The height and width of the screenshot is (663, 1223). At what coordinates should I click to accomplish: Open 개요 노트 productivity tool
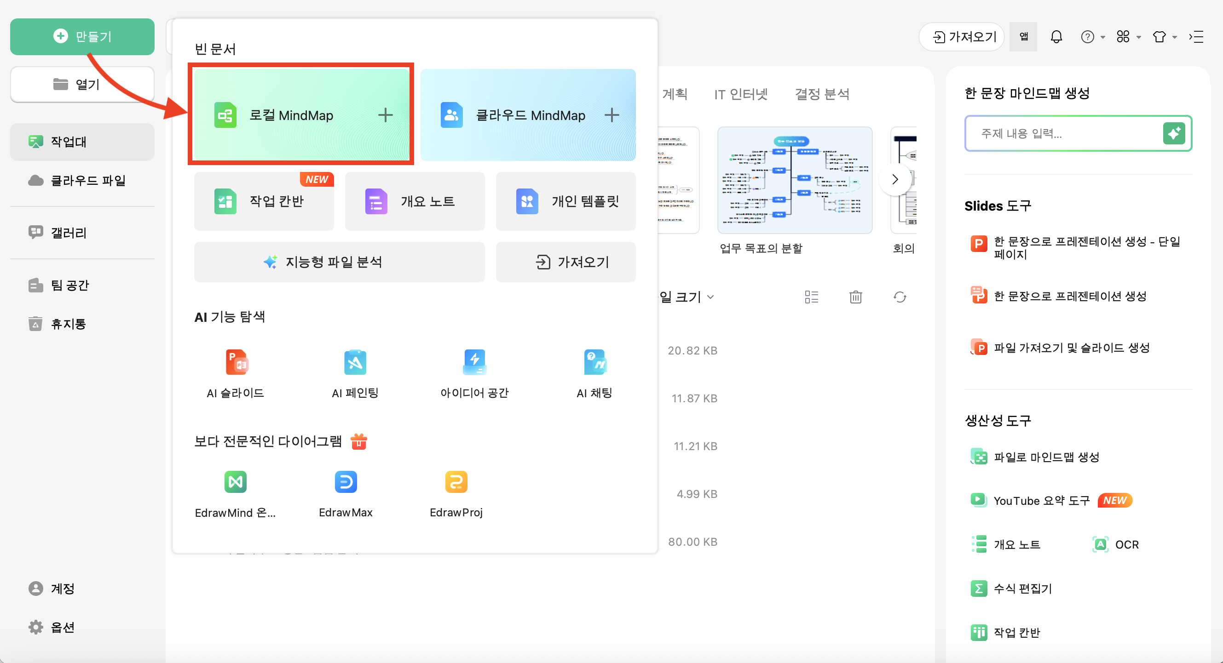1005,544
